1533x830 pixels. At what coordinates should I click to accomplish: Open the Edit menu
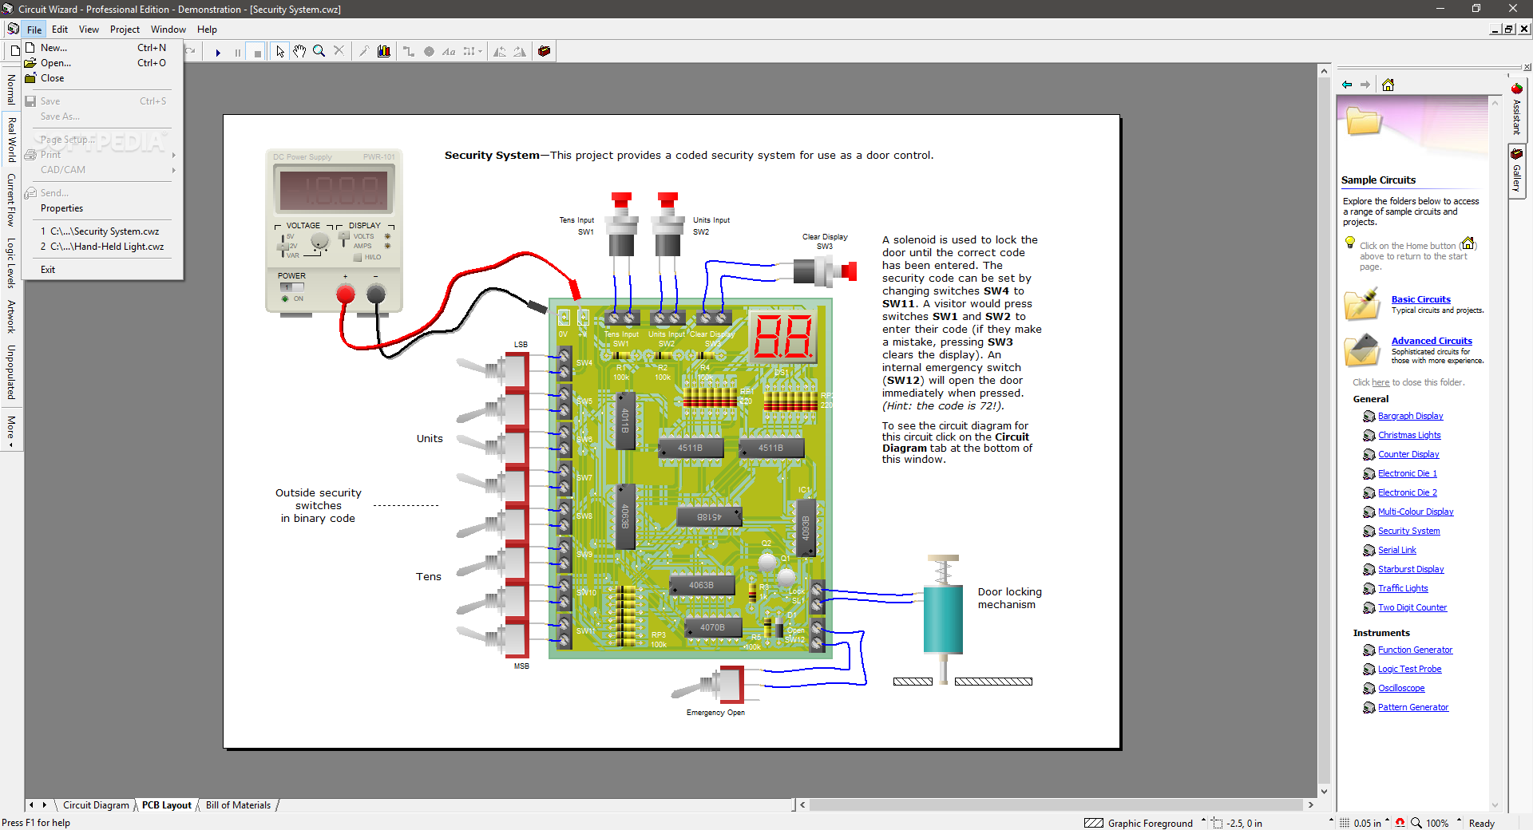60,30
